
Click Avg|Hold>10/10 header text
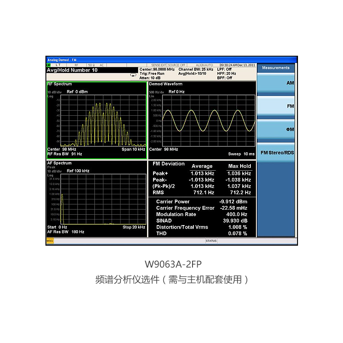192,73
